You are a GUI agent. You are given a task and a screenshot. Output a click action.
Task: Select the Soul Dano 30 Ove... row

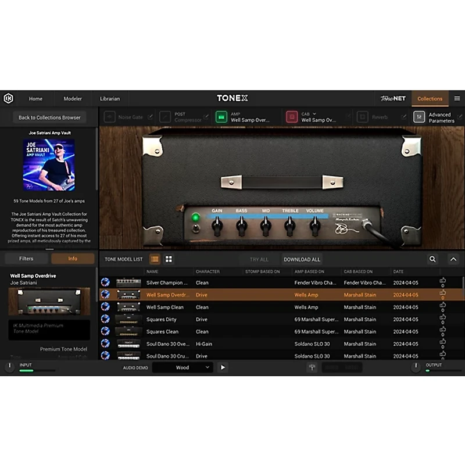pyautogui.click(x=281, y=344)
